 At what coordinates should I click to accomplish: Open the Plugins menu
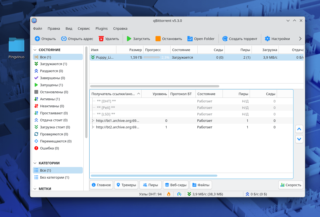(102, 29)
